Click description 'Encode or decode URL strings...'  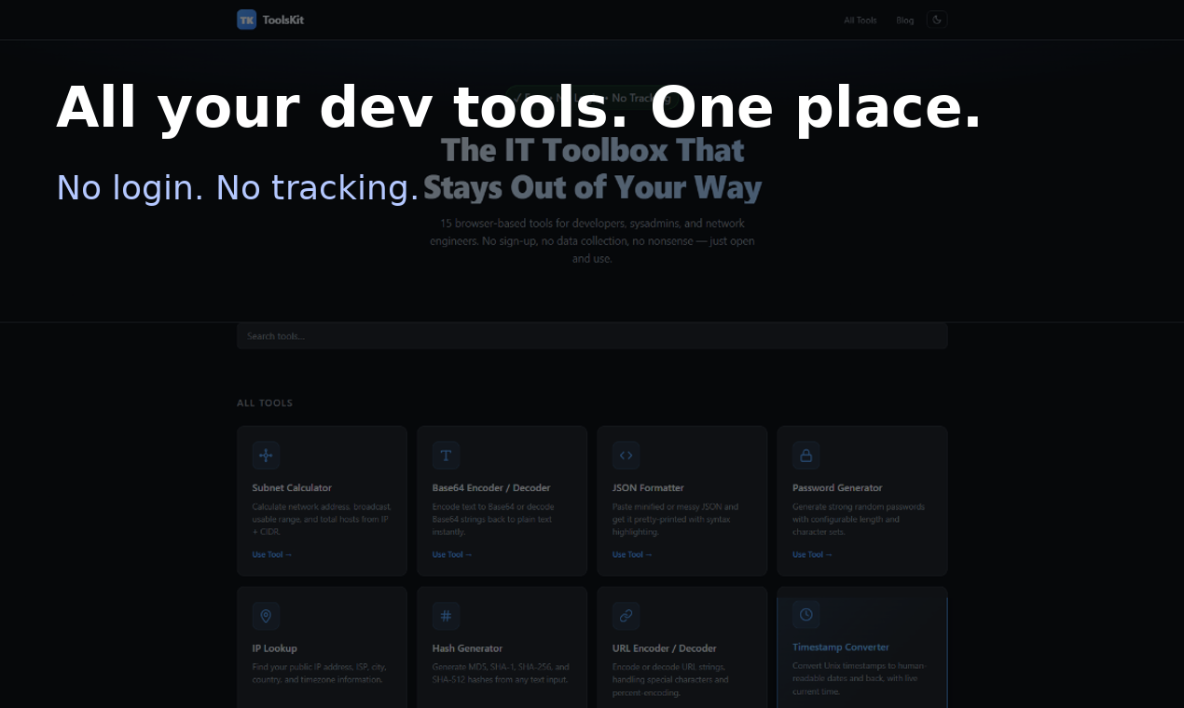[x=670, y=680]
